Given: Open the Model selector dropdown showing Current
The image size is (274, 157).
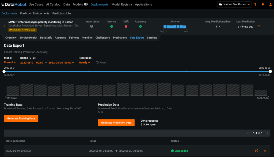Looking at the screenshot, I should [10, 62].
